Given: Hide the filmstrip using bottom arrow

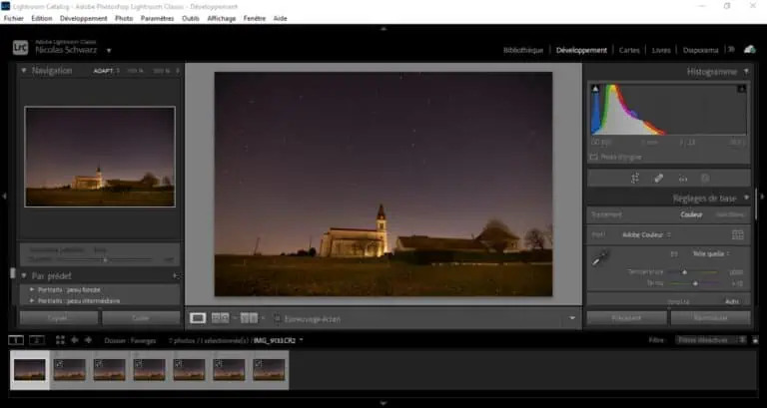Looking at the screenshot, I should click(x=383, y=403).
